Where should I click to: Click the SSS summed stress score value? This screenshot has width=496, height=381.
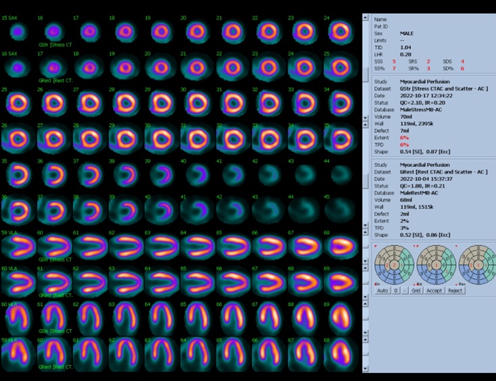tap(394, 61)
